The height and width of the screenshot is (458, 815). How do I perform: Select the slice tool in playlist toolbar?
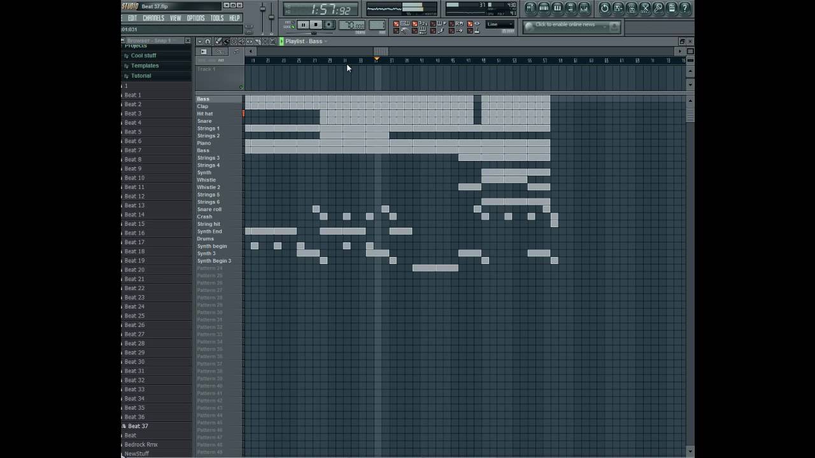click(x=257, y=41)
